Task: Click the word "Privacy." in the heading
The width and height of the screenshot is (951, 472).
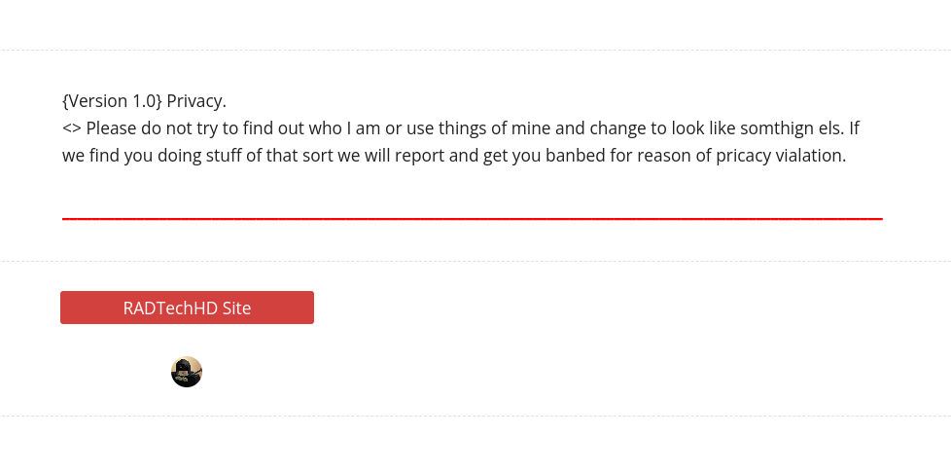Action: 196,100
